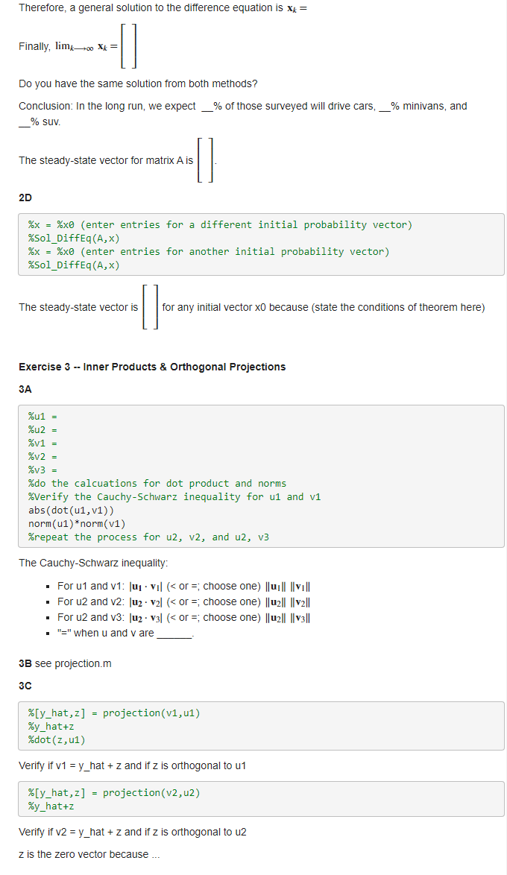The image size is (507, 875).
Task: Click the 2D section heading
Action: point(25,198)
